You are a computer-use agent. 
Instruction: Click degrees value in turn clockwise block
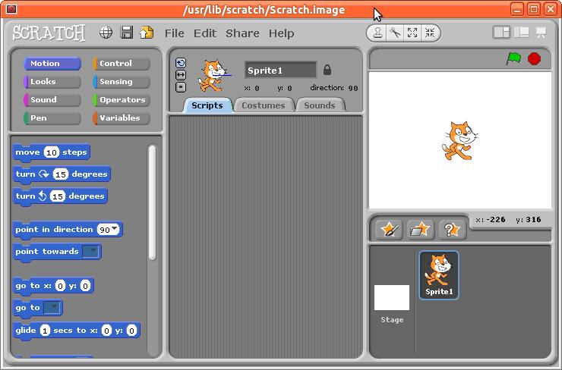[x=61, y=174]
